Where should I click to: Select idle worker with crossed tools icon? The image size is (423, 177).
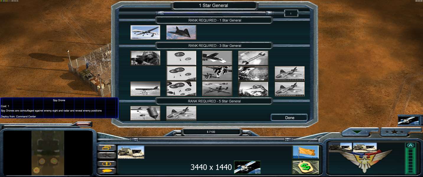107,156
